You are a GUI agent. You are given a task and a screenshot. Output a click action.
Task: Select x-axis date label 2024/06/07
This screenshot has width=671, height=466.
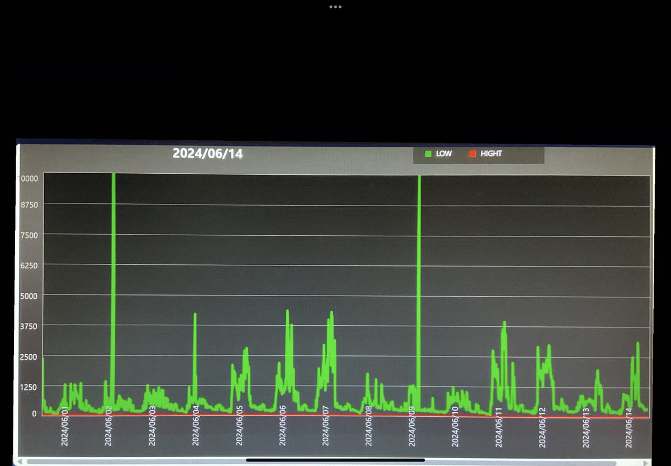[x=325, y=426]
